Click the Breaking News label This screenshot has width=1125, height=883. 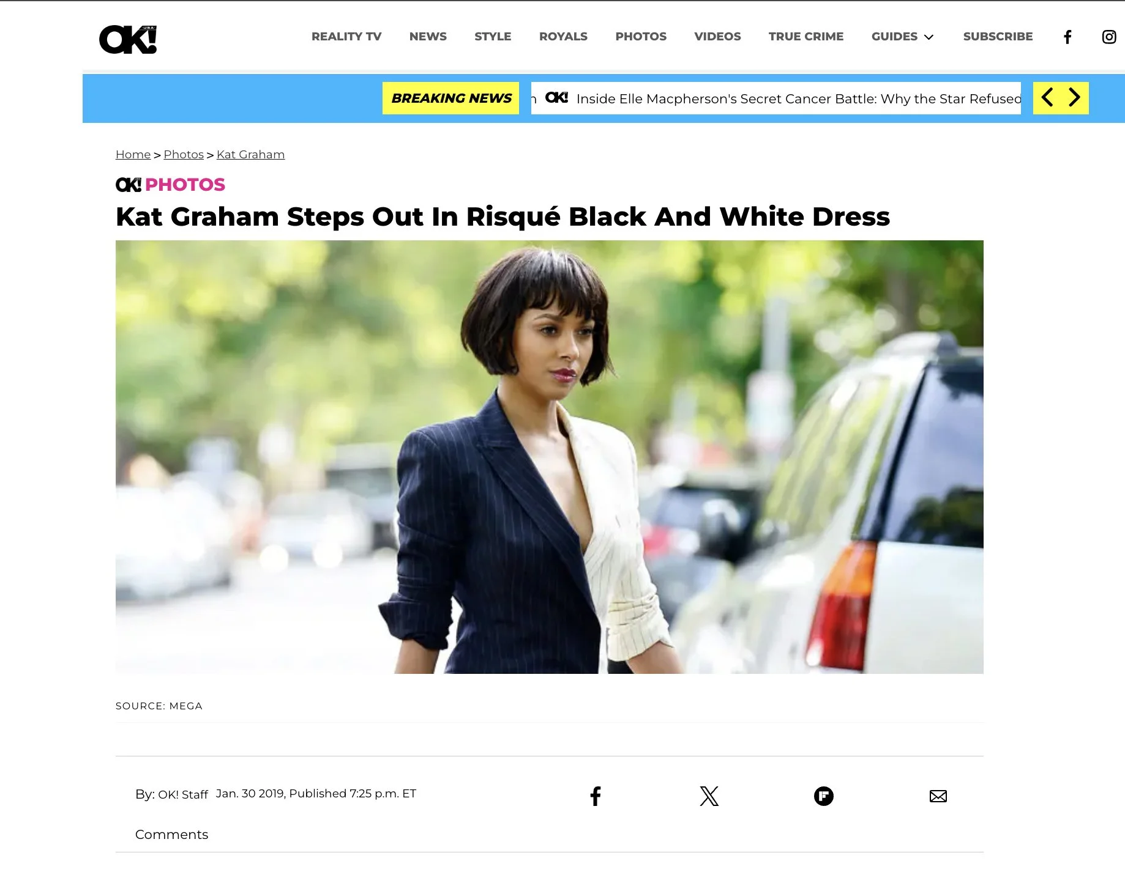click(x=451, y=98)
